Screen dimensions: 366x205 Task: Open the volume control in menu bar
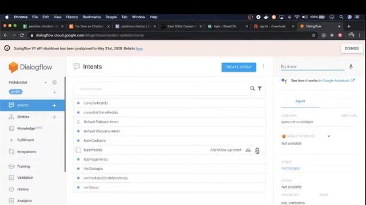click(305, 17)
